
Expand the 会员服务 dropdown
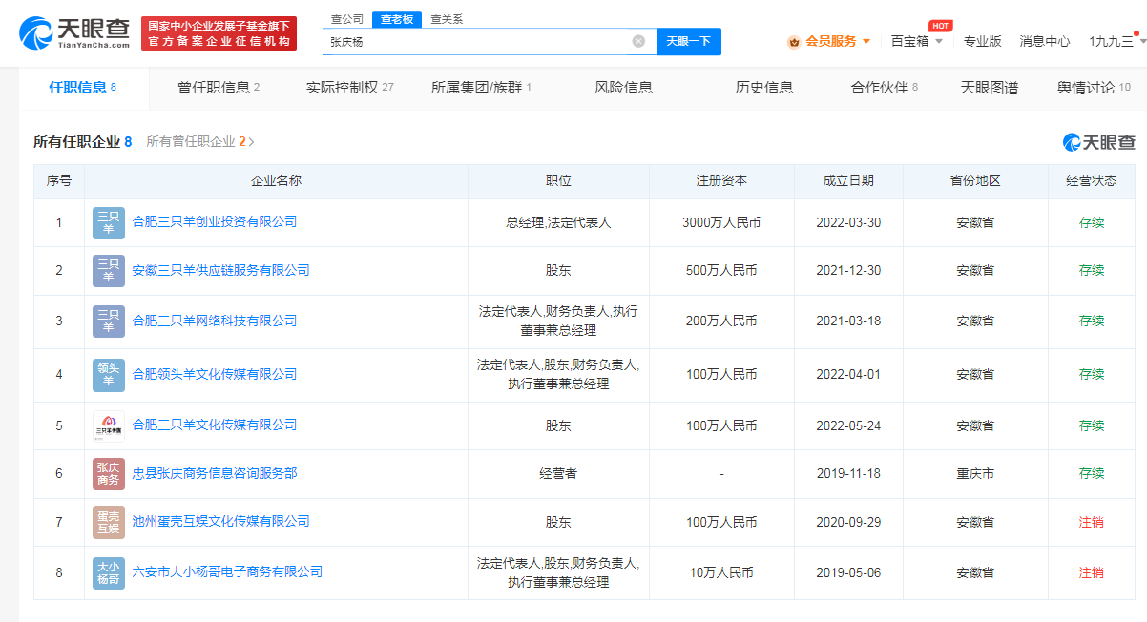[866, 41]
